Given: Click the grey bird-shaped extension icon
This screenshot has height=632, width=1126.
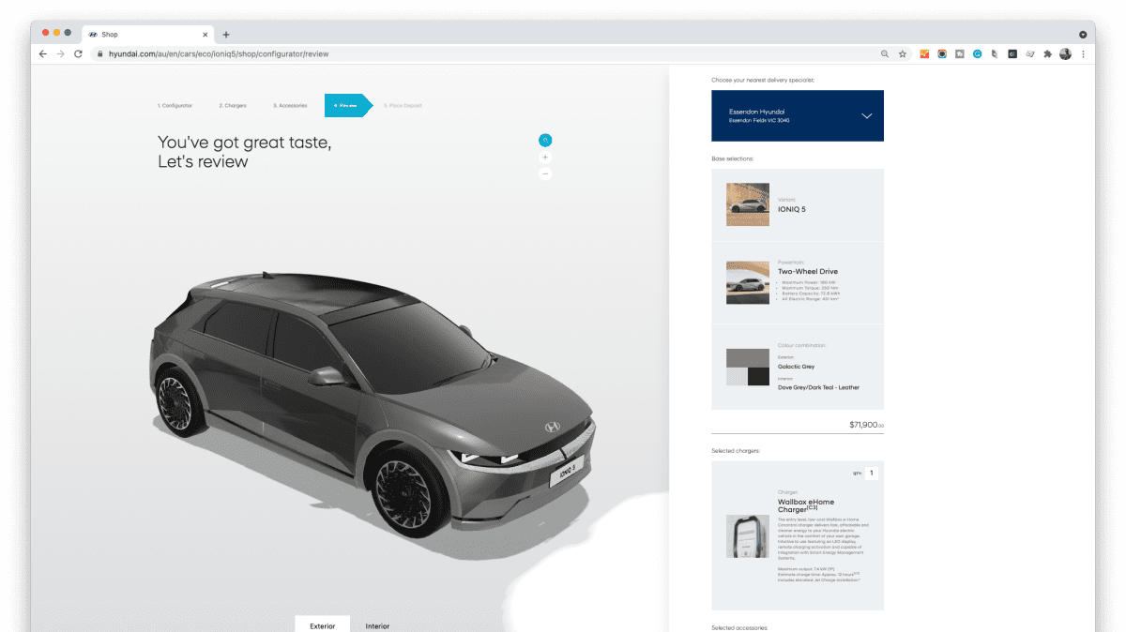Looking at the screenshot, I should [x=996, y=54].
